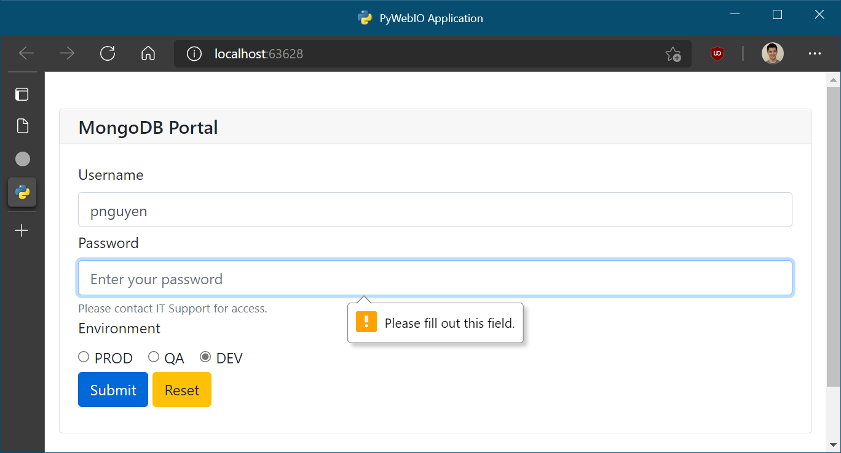Screen dimensions: 841x453
Task: Open the uBlock Origin extension
Action: point(717,53)
